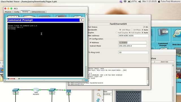Click the Inspect magnifier tool icon
The height and width of the screenshot is (102, 181).
[99, 95]
